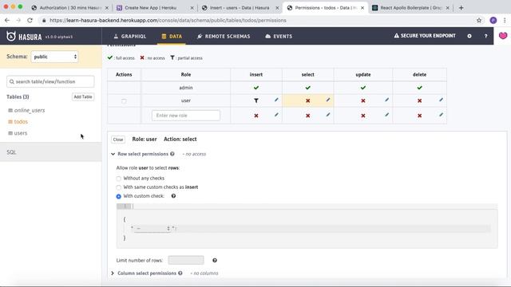The image size is (511, 287).
Task: Open the column dropdown in custom check editor
Action: (x=153, y=229)
